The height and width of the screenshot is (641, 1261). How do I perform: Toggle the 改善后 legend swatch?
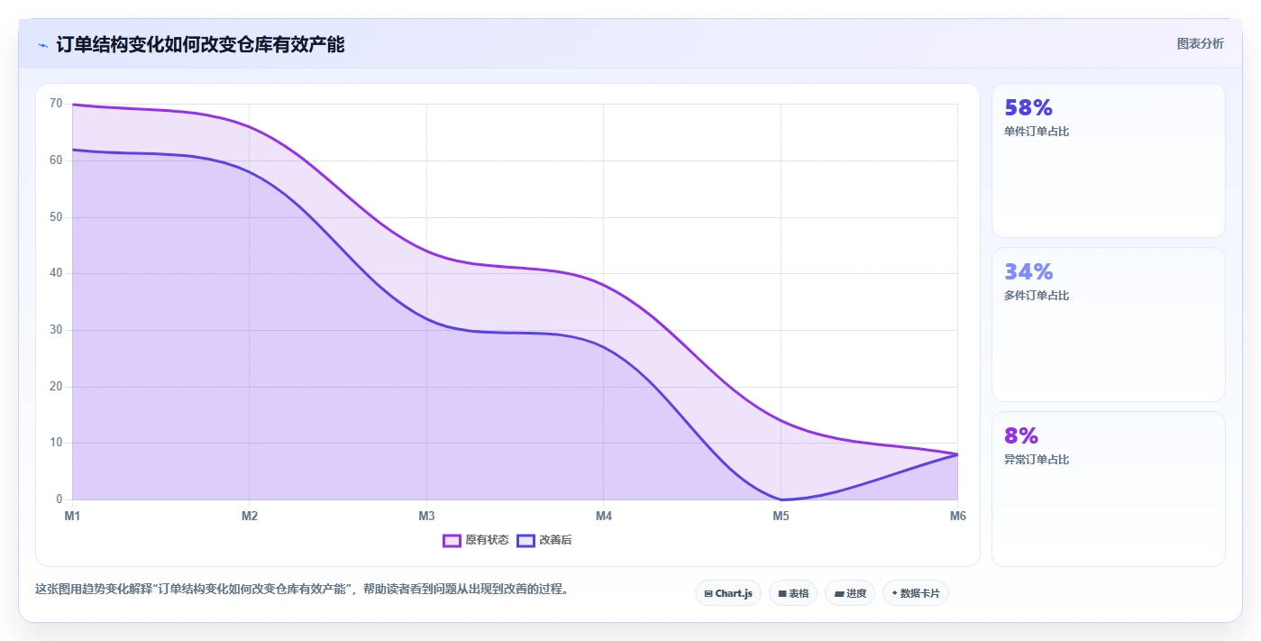pyautogui.click(x=526, y=540)
